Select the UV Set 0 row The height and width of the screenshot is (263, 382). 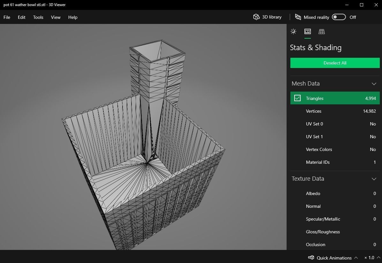pos(335,124)
